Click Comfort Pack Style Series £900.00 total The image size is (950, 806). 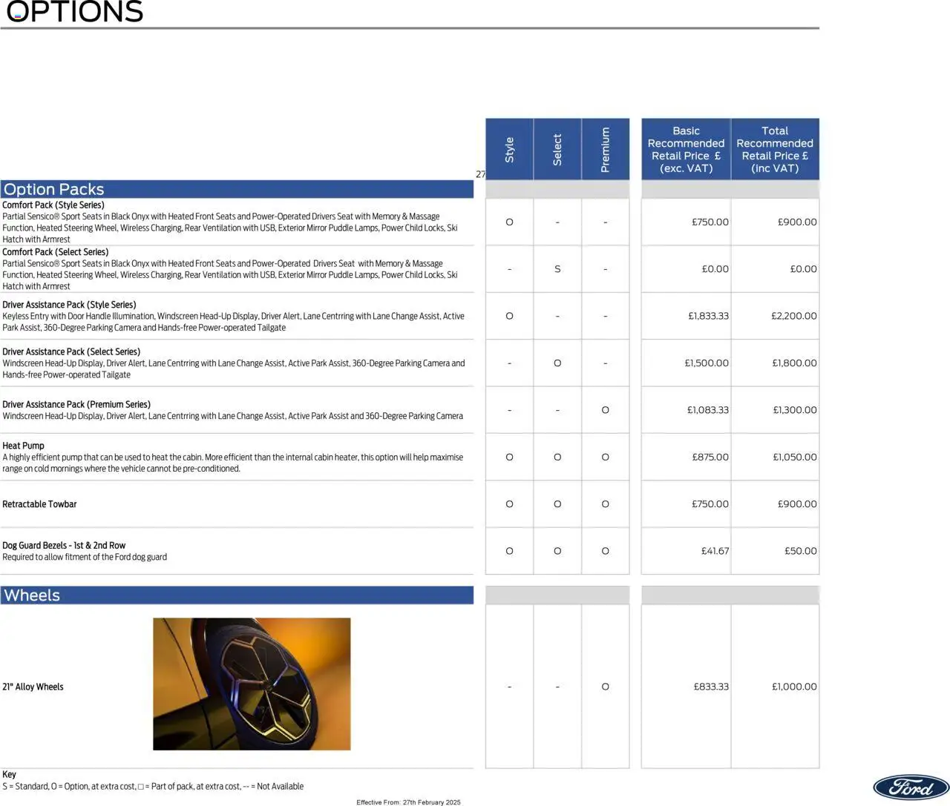[797, 222]
